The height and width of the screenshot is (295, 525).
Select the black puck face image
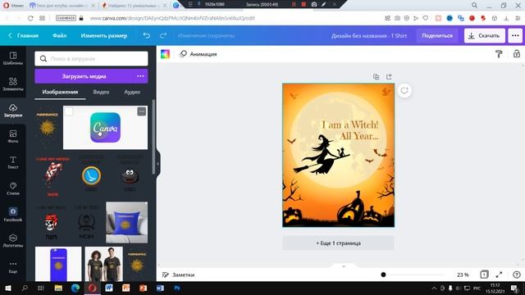(130, 175)
